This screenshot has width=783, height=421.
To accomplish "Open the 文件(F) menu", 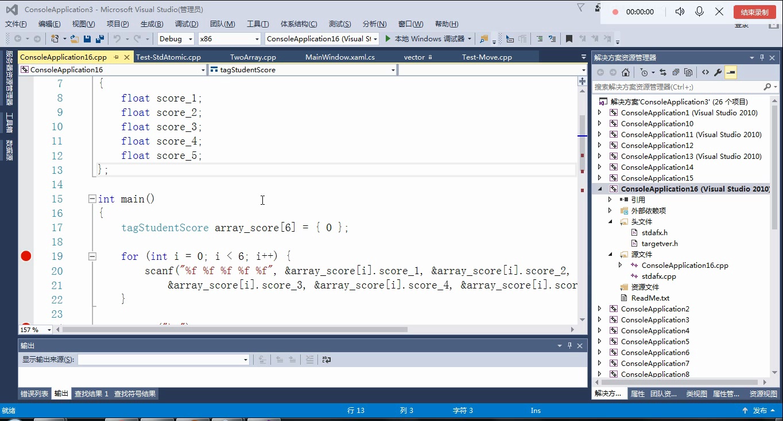I will 16,24.
